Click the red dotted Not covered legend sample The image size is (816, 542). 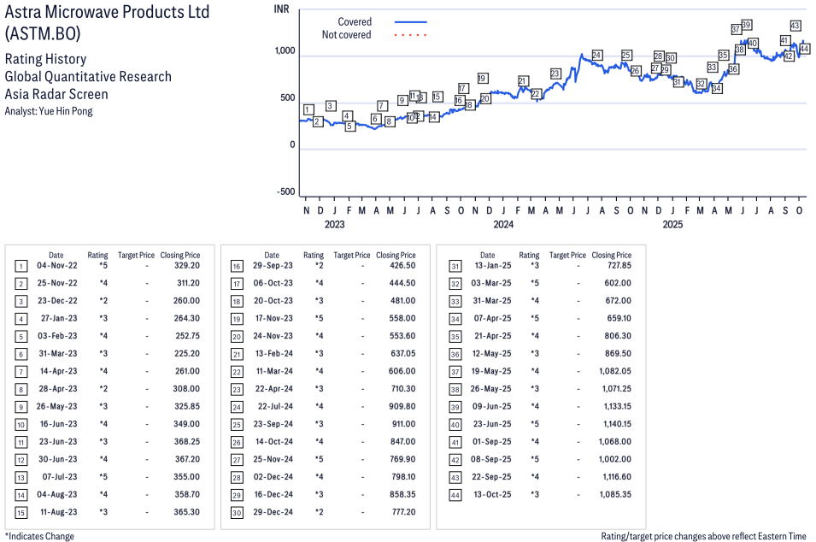click(x=410, y=35)
